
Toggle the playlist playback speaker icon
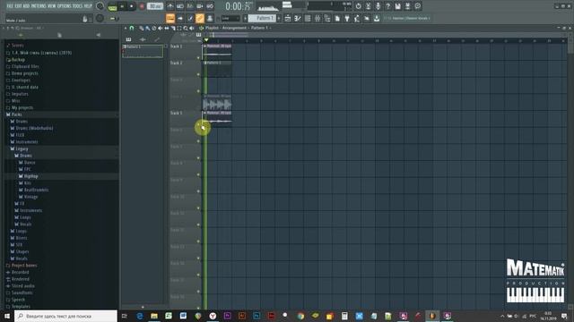pos(191,28)
